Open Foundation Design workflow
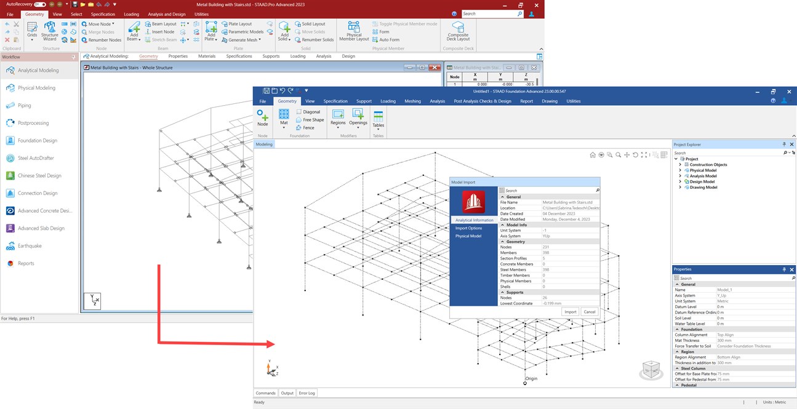797x409 pixels. 40,140
